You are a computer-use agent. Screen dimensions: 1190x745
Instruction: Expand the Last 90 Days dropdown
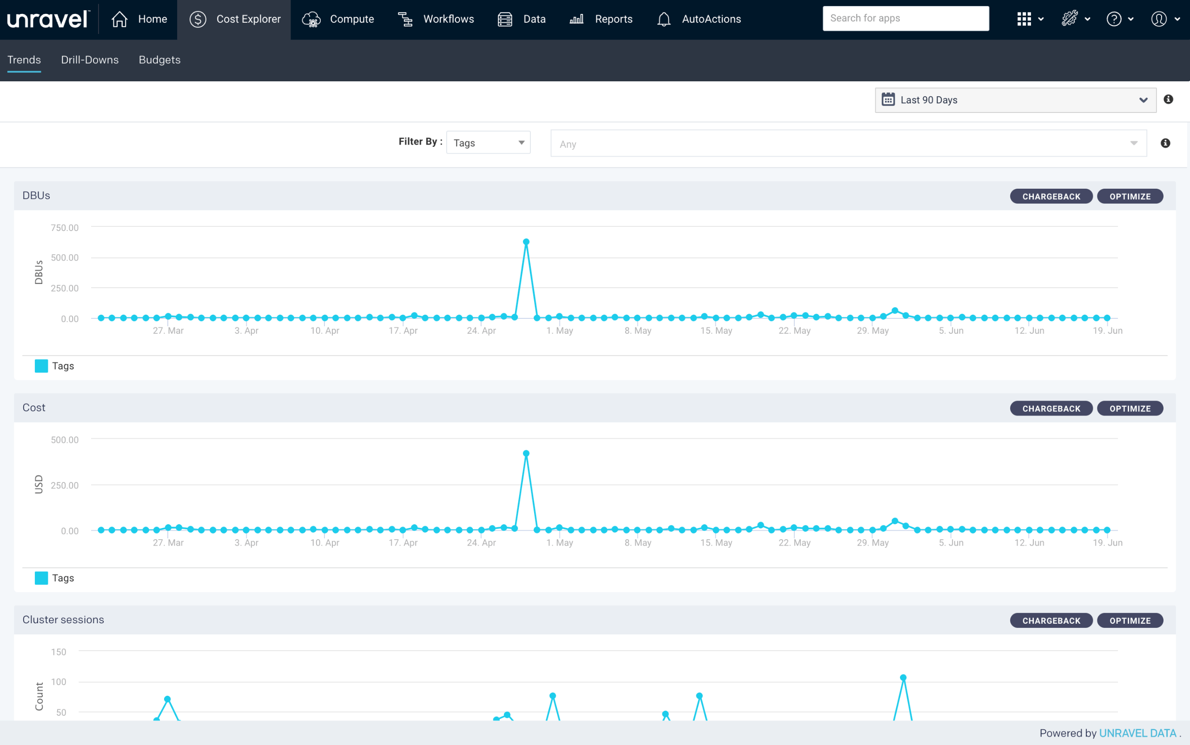pos(1015,100)
